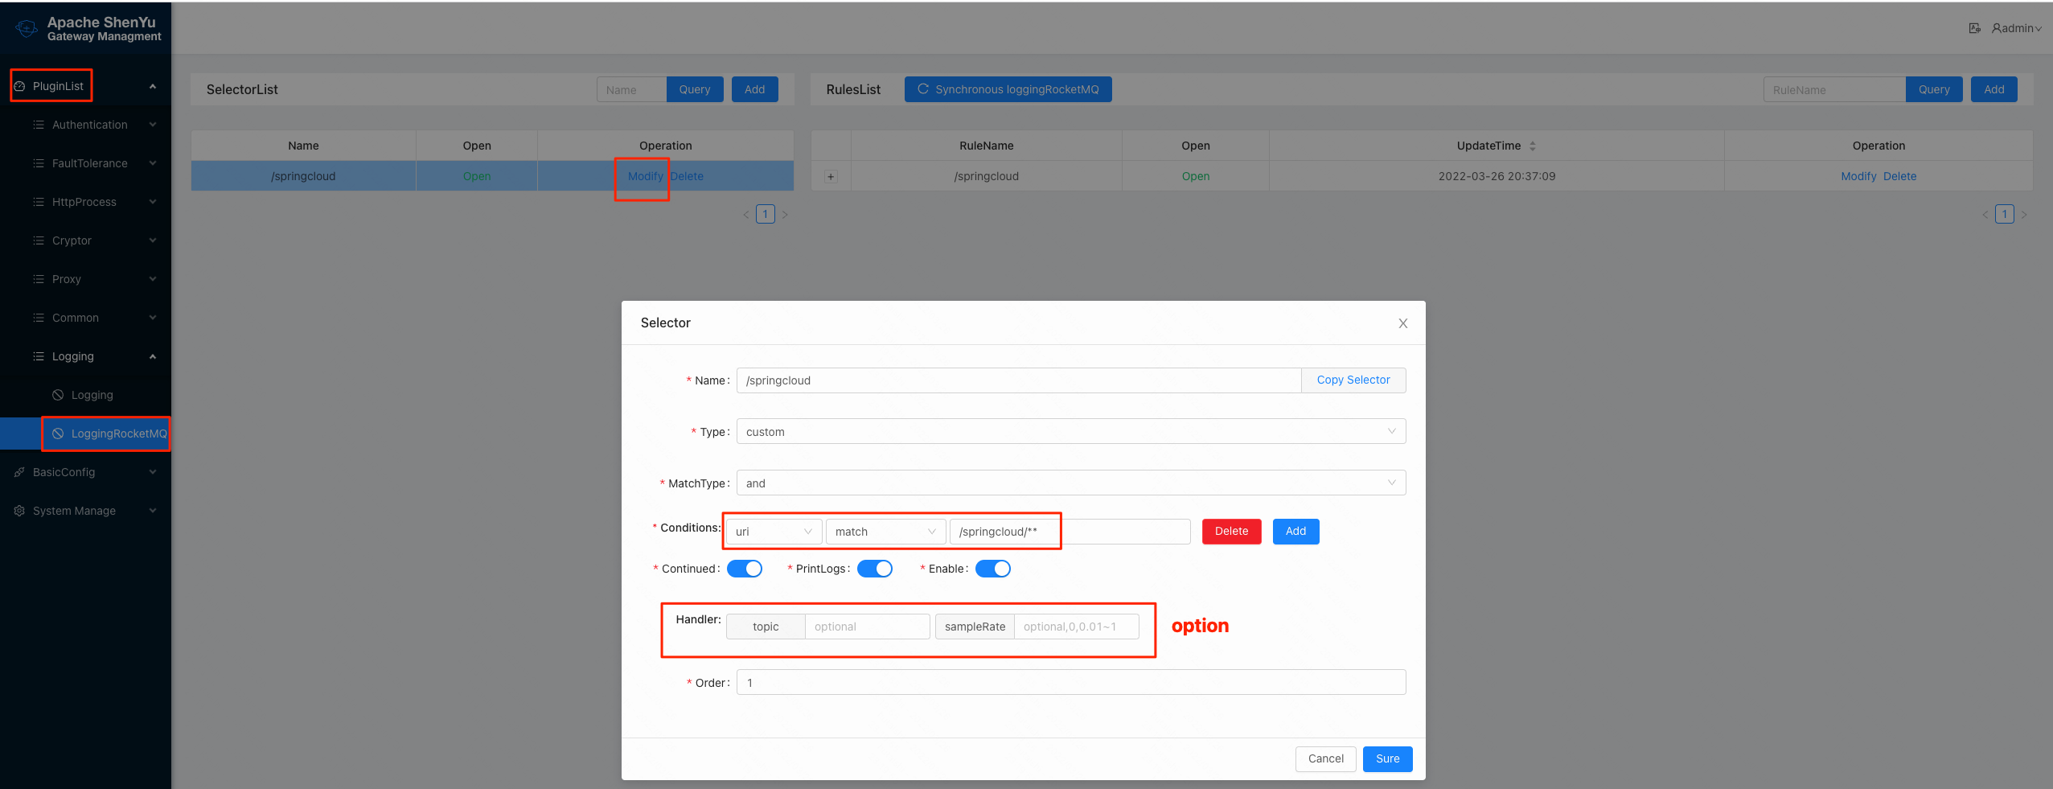Click the Copy Selector button
The width and height of the screenshot is (2053, 789).
(1353, 380)
